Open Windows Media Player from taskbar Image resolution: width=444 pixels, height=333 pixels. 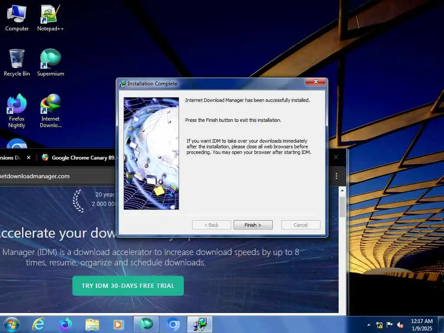(x=118, y=324)
